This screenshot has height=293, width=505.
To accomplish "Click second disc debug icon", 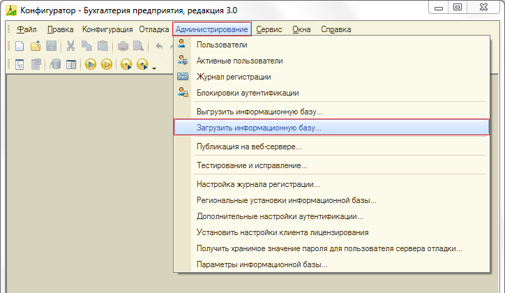I will (142, 64).
